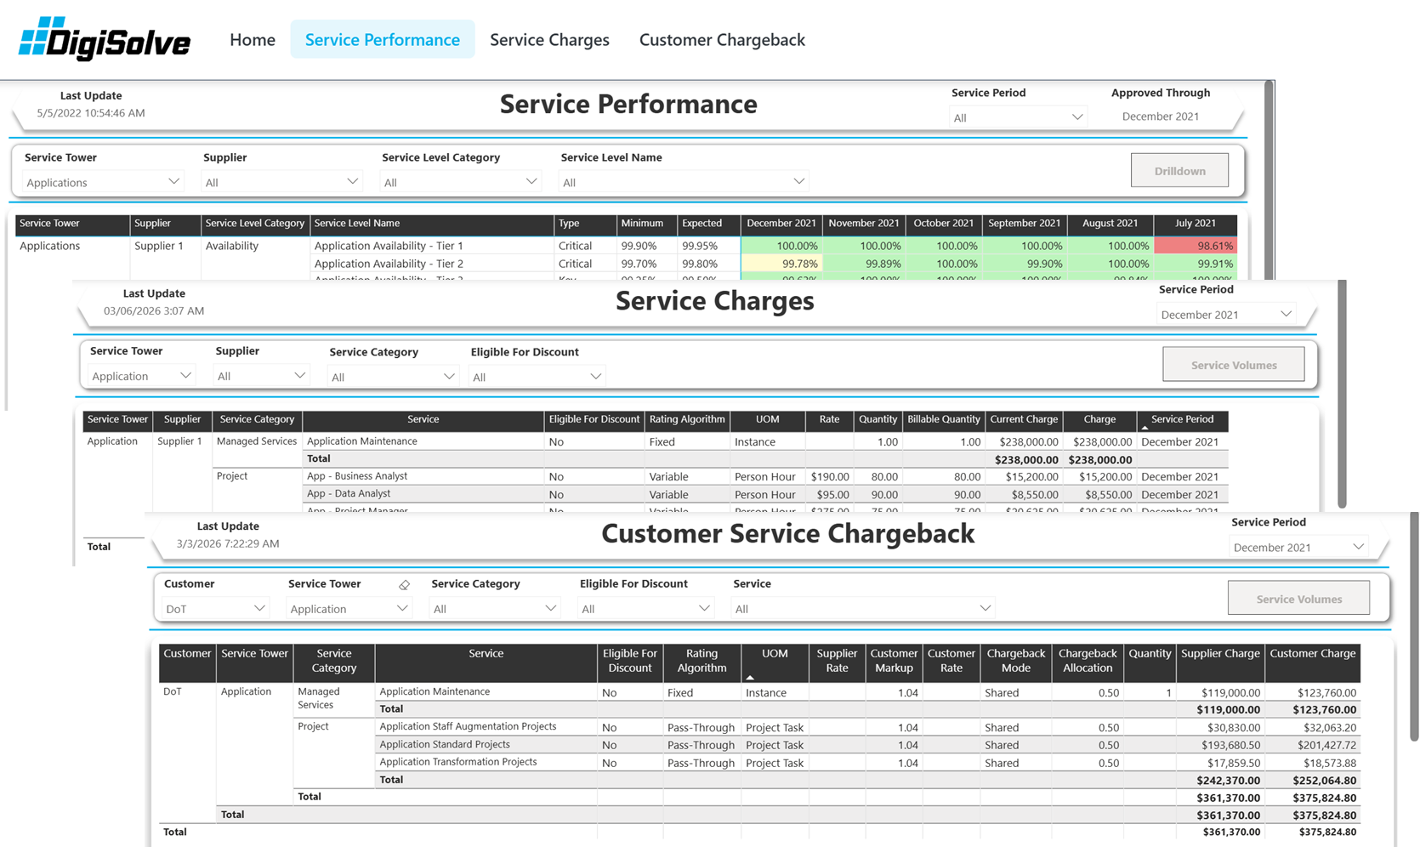This screenshot has height=847, width=1420.
Task: Open the Customer dropdown showing DoT
Action: pos(214,607)
